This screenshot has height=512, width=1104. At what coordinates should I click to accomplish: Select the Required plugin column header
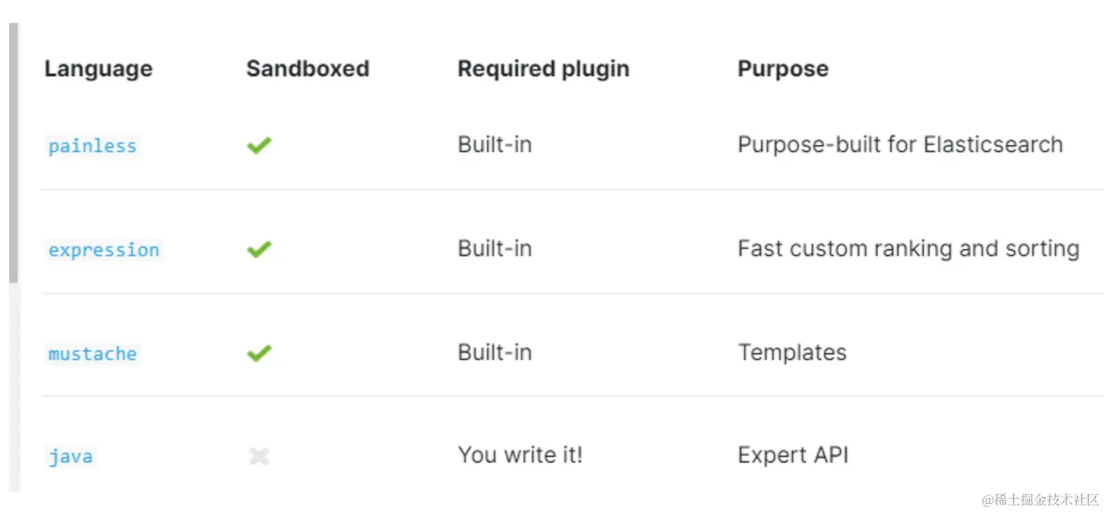pos(544,69)
